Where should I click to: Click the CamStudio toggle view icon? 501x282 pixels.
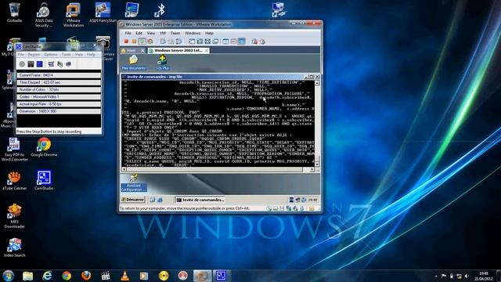[x=51, y=64]
